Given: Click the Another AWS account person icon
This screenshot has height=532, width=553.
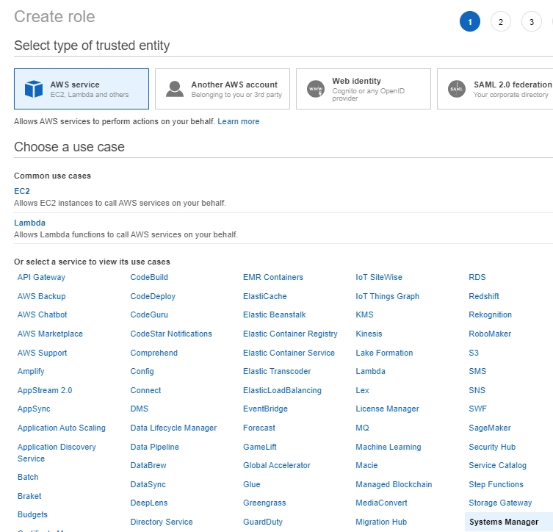Looking at the screenshot, I should [x=175, y=89].
